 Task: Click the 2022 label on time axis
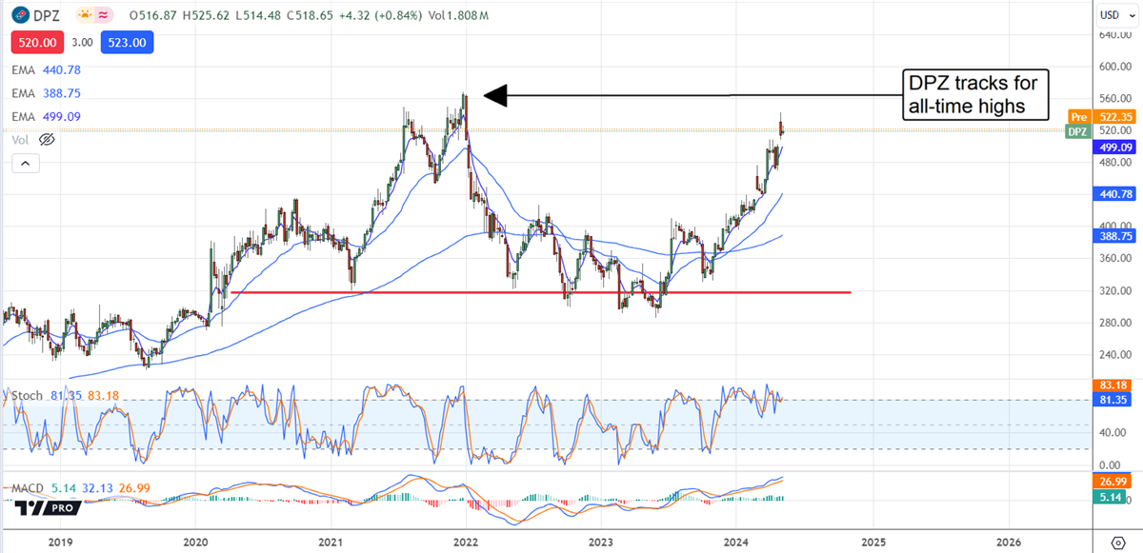[x=467, y=541]
